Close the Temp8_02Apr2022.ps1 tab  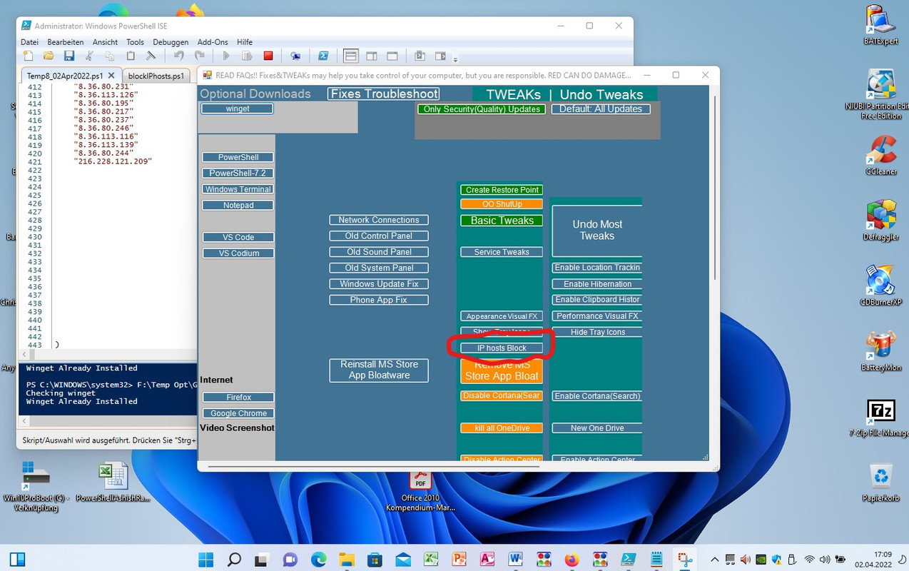tap(113, 75)
